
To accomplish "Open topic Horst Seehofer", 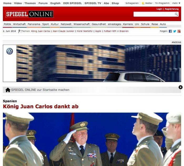I will tap(85, 31).
